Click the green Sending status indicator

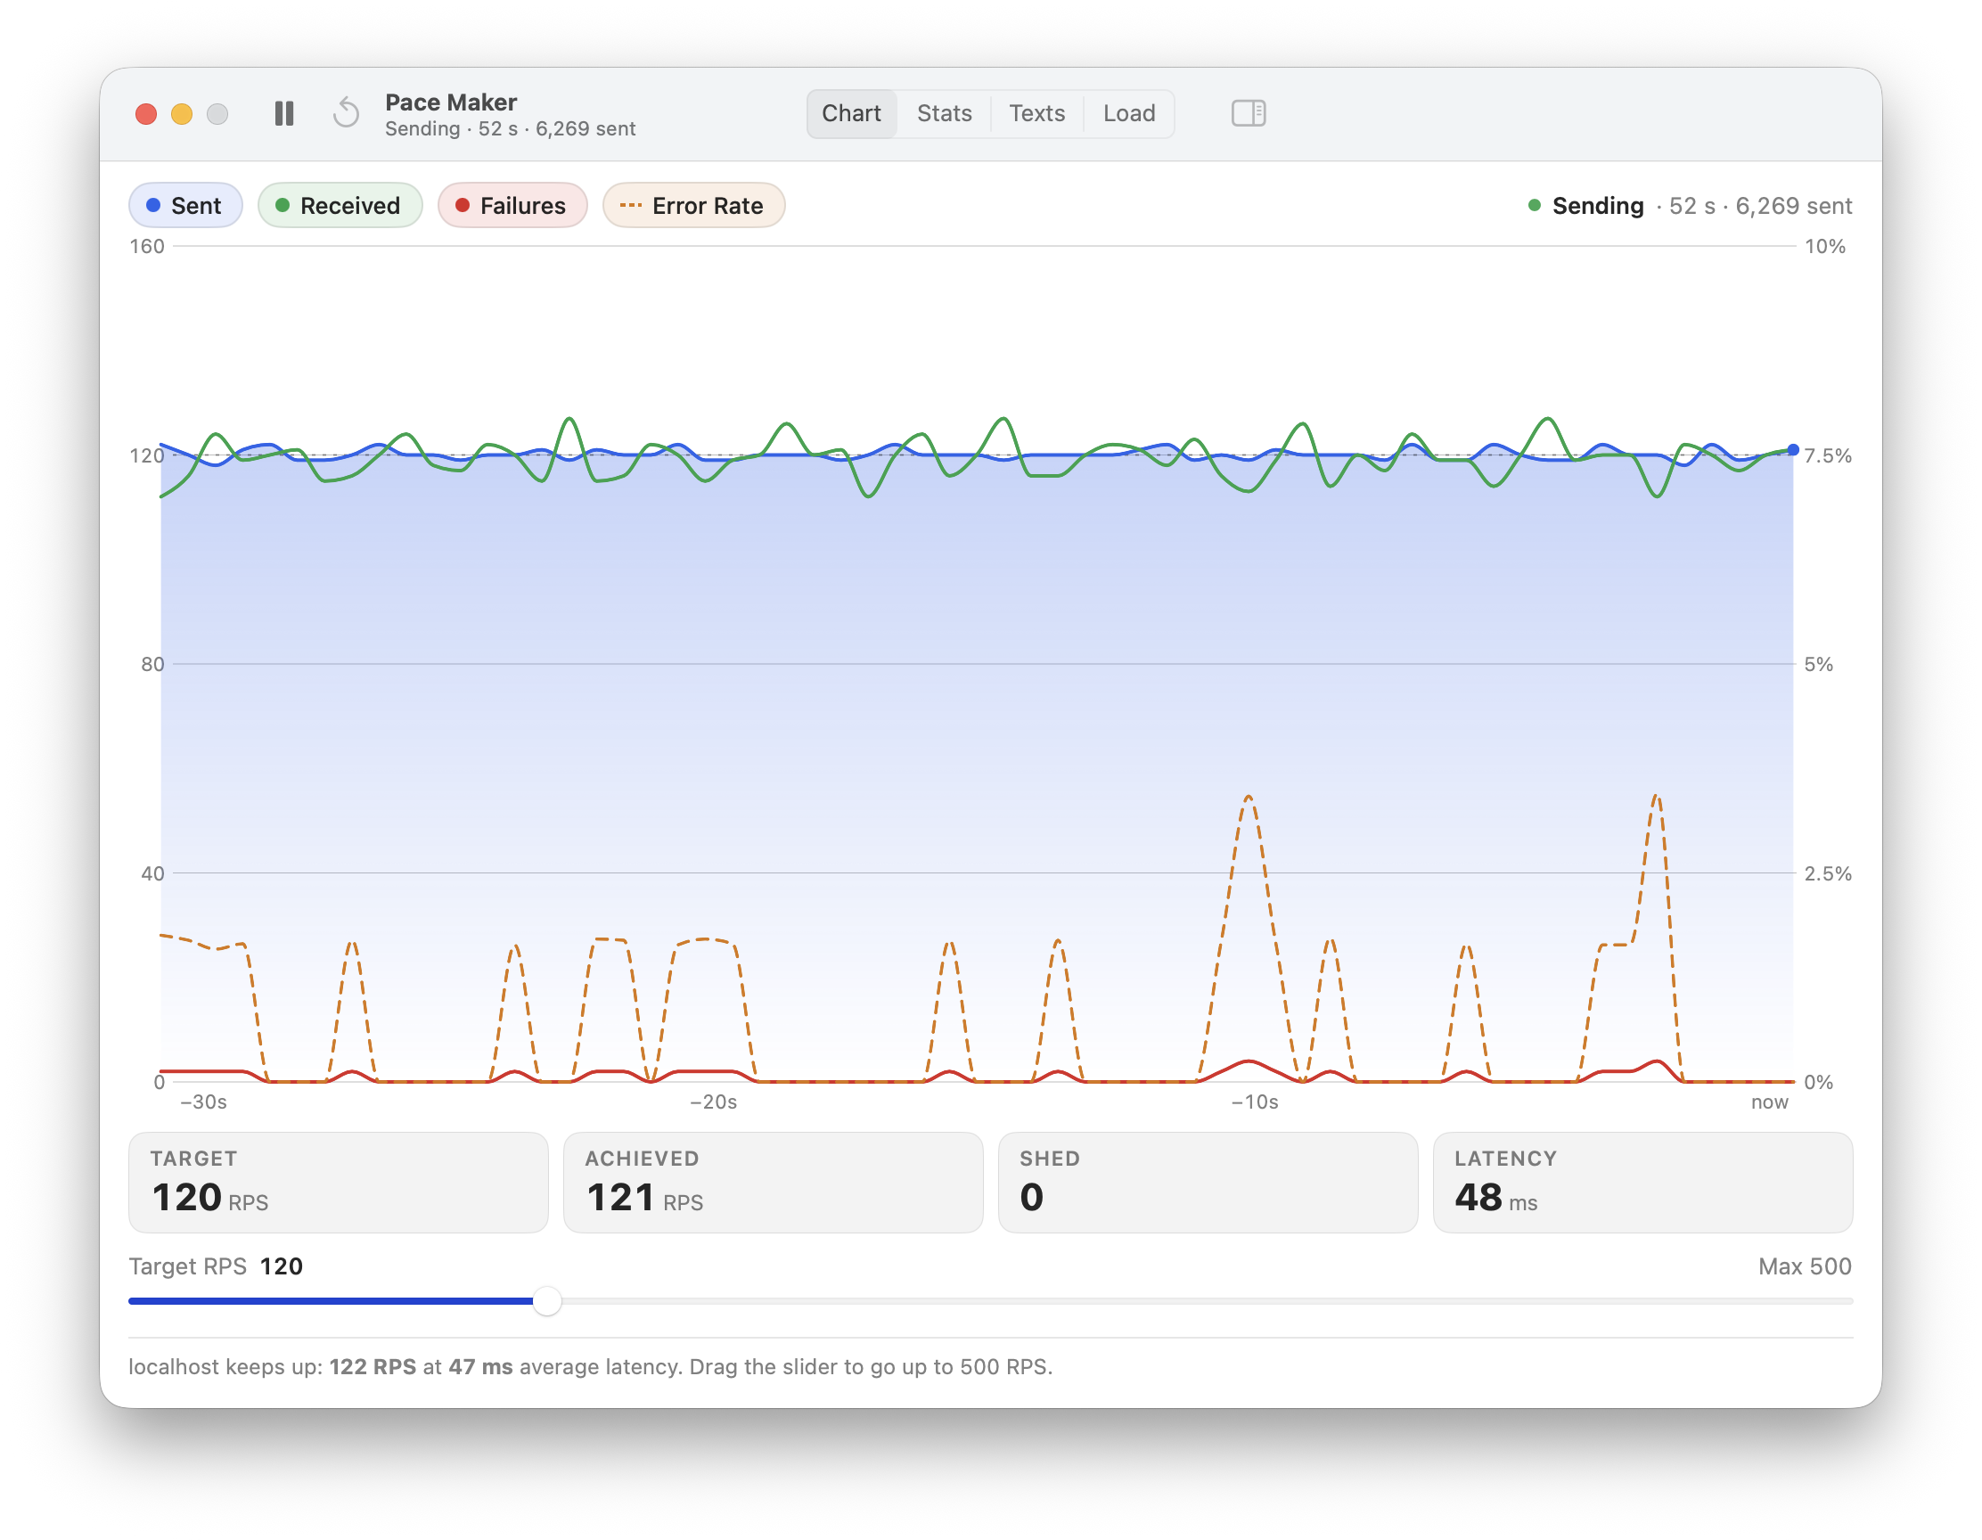[x=1535, y=206]
